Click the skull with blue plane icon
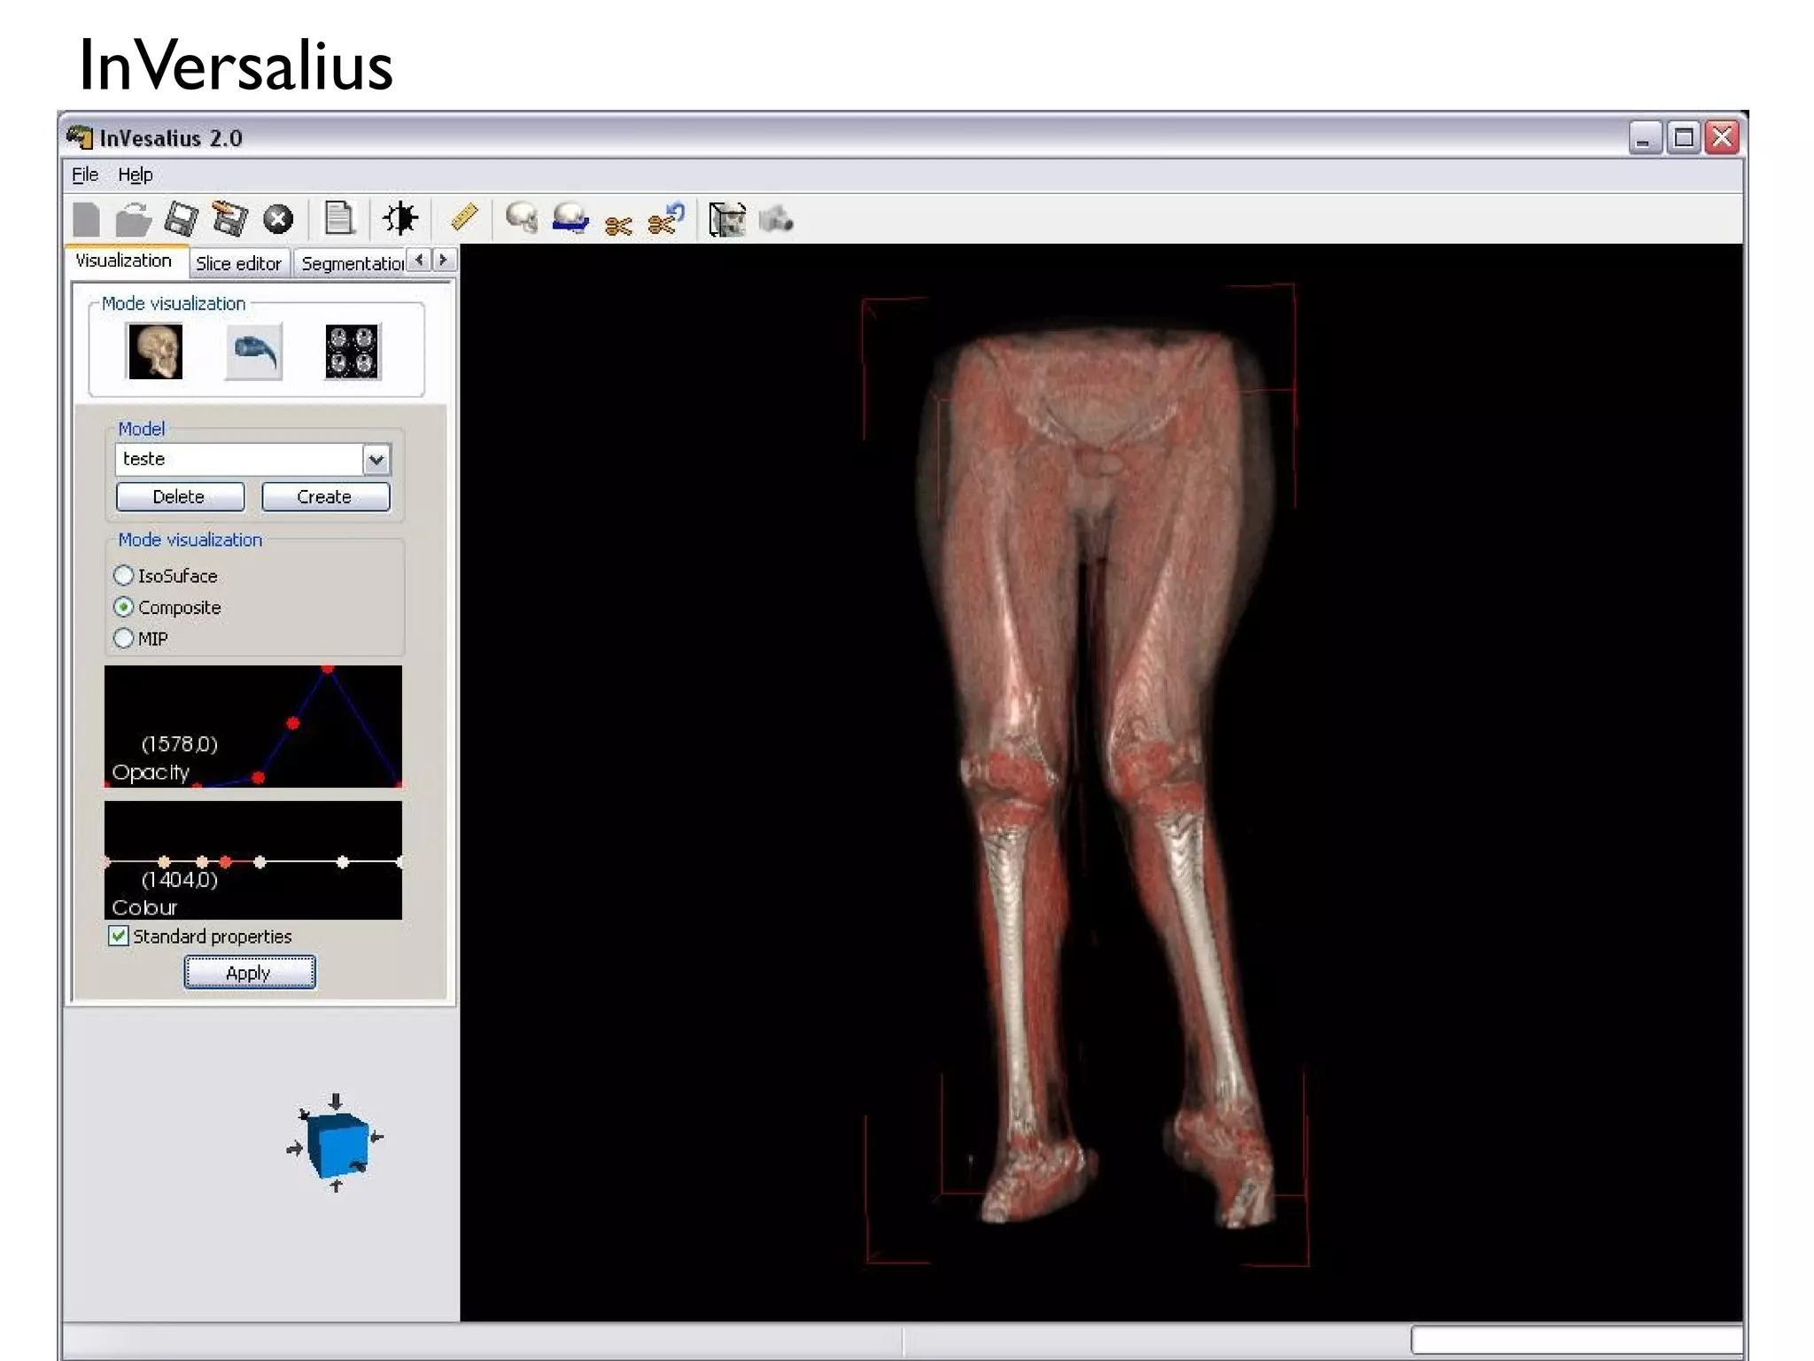 pyautogui.click(x=570, y=218)
